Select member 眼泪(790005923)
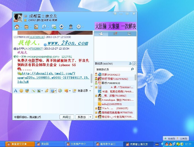Viewport: 194px width, 147px height. click(115, 83)
